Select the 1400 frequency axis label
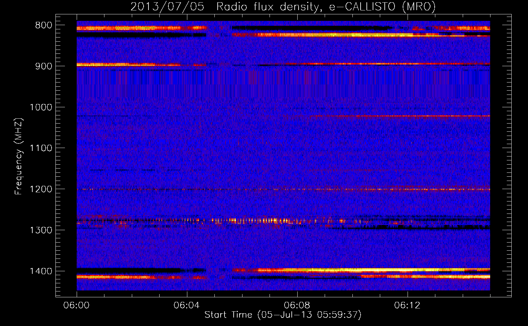This screenshot has width=528, height=326. [41, 271]
